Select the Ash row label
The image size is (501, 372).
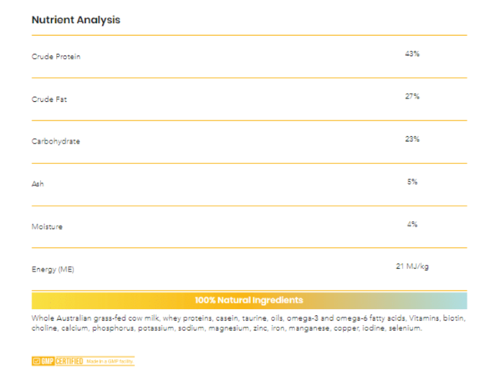tap(38, 184)
